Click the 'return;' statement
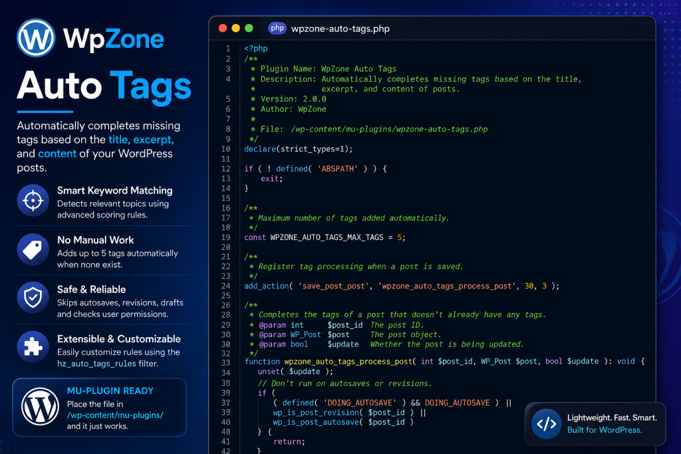This screenshot has height=454, width=681. pyautogui.click(x=289, y=441)
